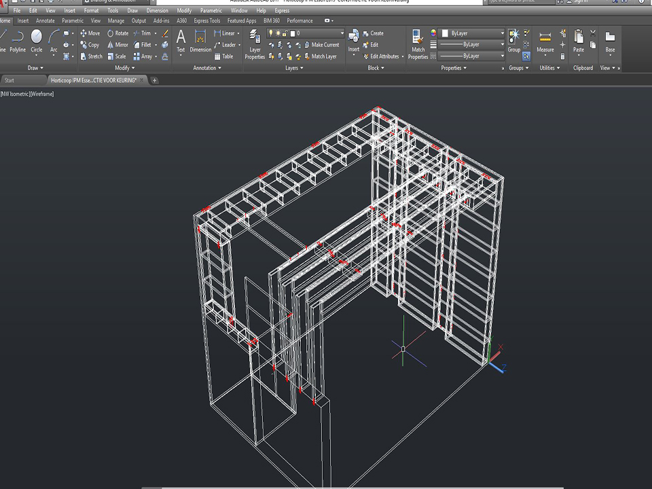Toggle the layer freeze sun icon
The width and height of the screenshot is (652, 489).
coord(278,33)
